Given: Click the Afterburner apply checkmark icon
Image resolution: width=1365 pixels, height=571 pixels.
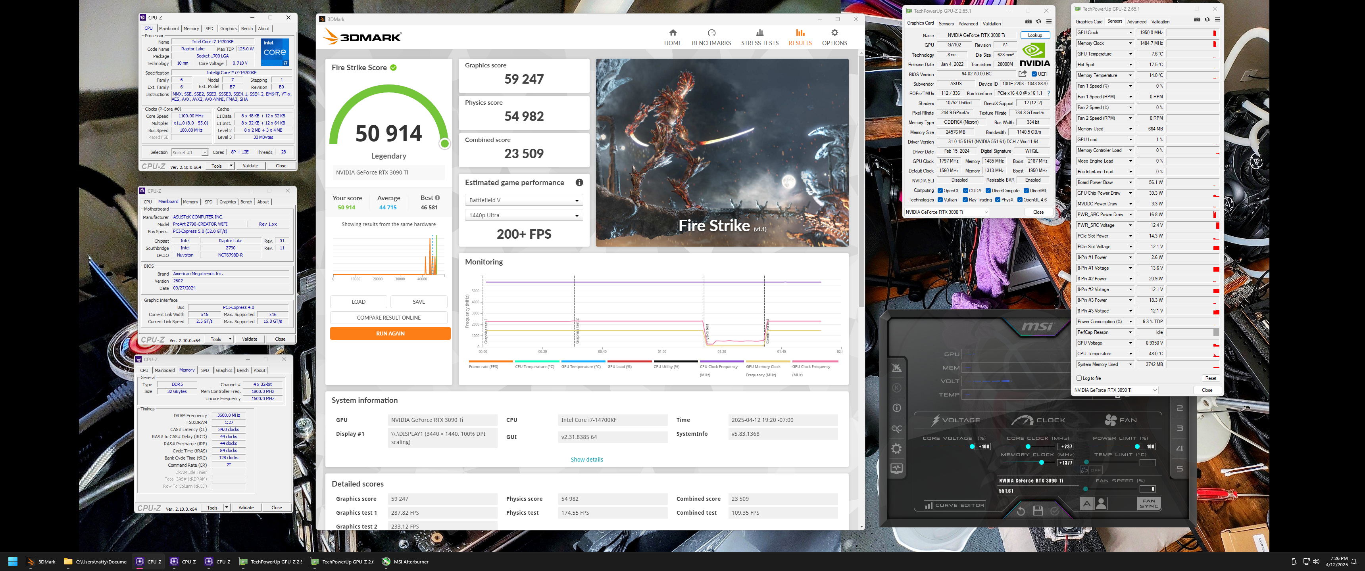Looking at the screenshot, I should 1054,511.
